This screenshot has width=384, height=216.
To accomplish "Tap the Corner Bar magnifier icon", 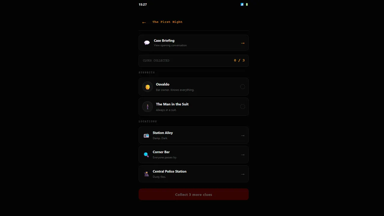I will [x=146, y=154].
